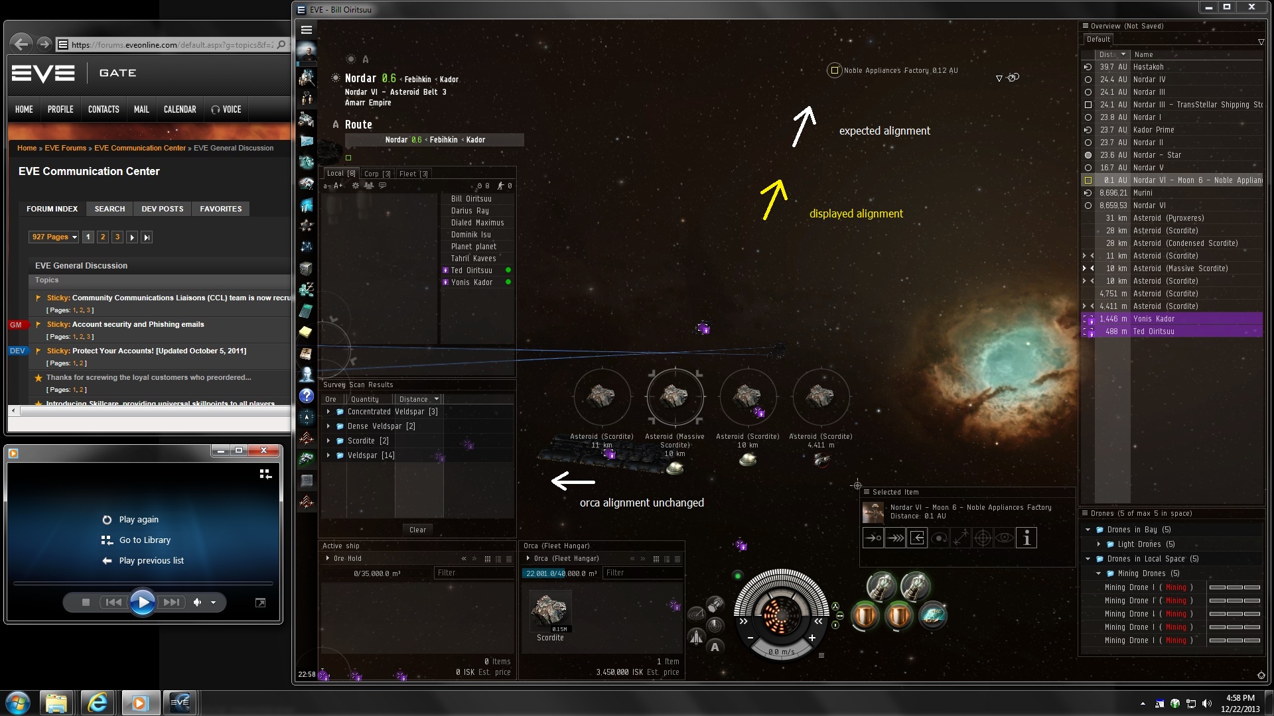Toggle the autopilot A button near HUD
Screen dimensions: 1274x716
tap(715, 647)
